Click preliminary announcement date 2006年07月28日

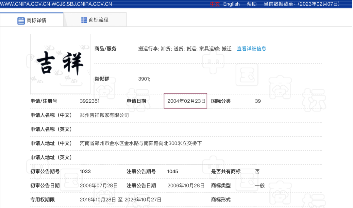coord(99,185)
